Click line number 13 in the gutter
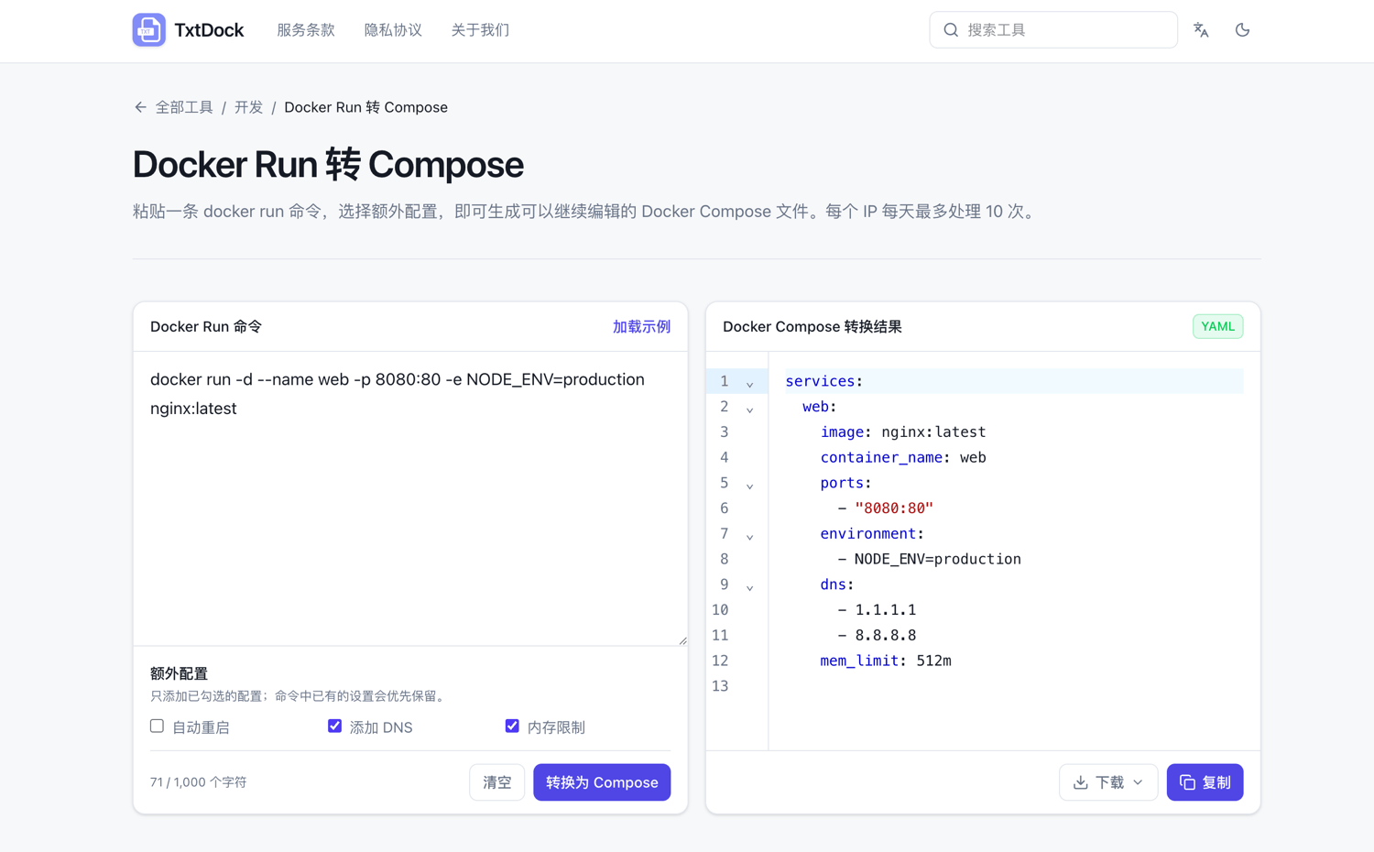 (720, 686)
